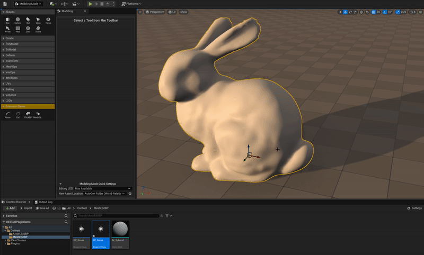Viewport: 424px width, 255px height.
Task: Open the play options three-dot menu
Action: [113, 4]
